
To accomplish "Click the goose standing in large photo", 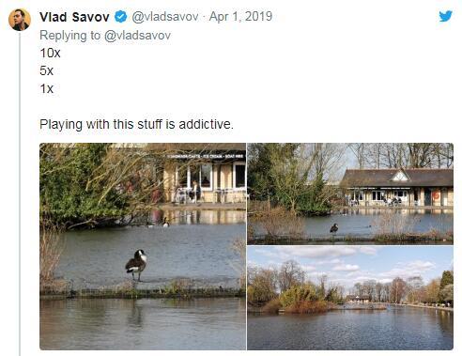I will [x=136, y=265].
